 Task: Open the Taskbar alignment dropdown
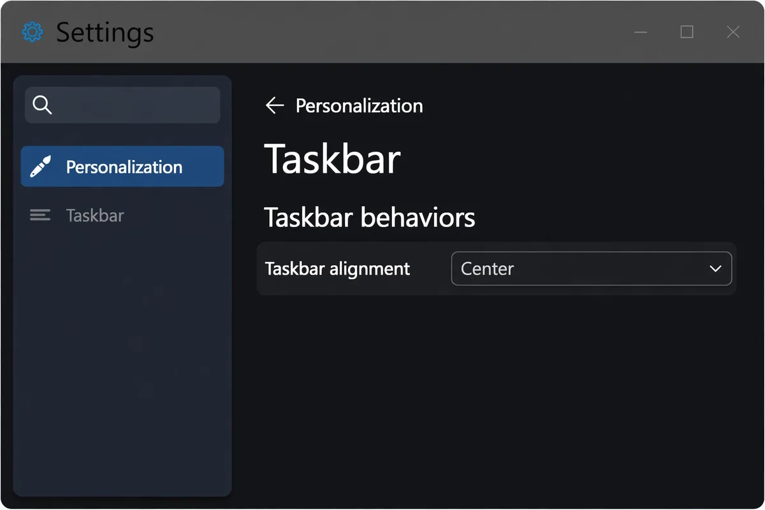click(591, 269)
